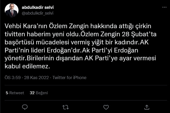Image resolution: width=170 pixels, height=113 pixels.
Task: Open the Twitter for iPhone source link
Action: coord(69,78)
